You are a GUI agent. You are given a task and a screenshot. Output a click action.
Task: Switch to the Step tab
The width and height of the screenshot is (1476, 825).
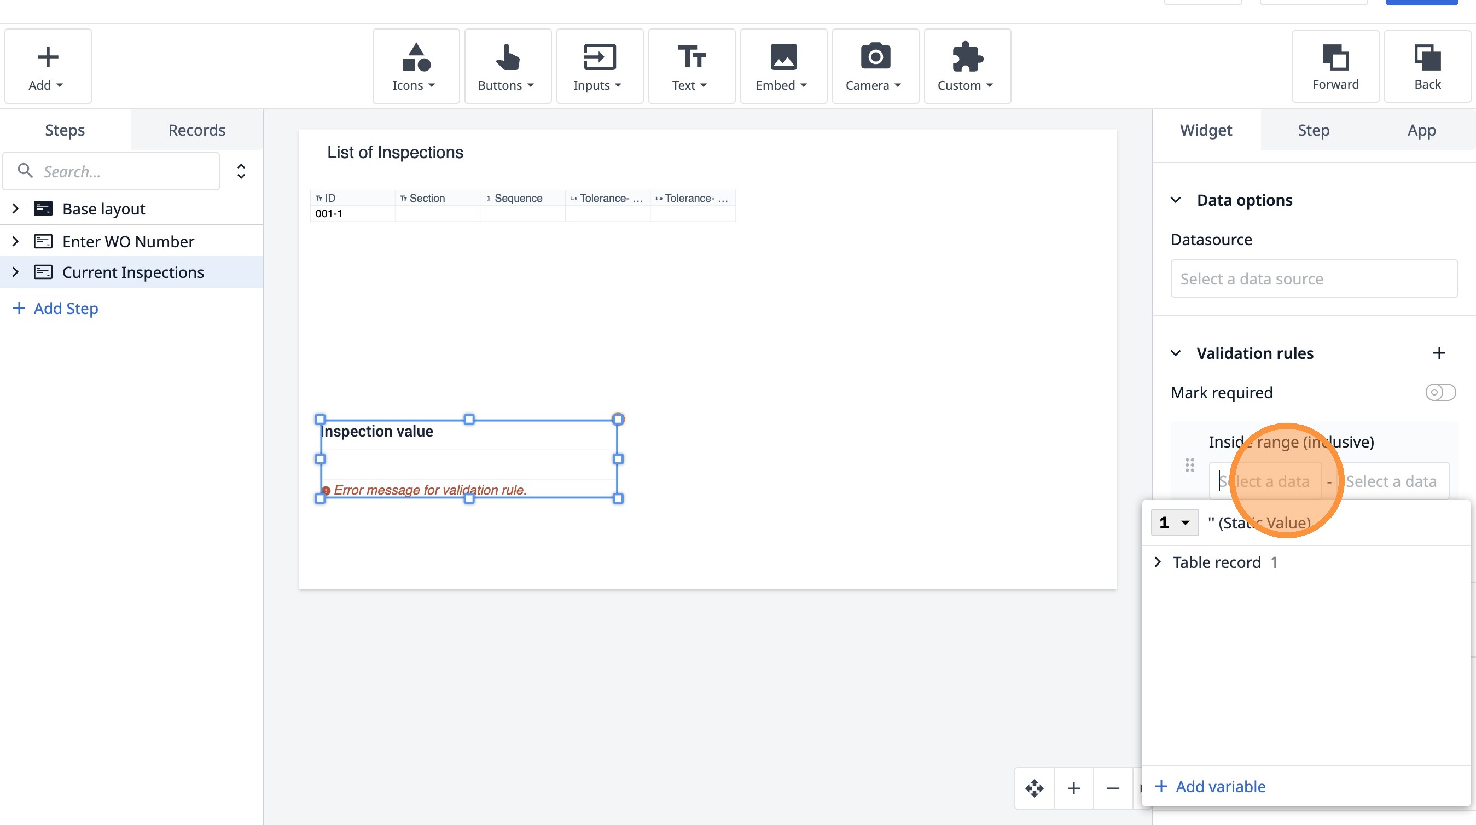pyautogui.click(x=1314, y=130)
